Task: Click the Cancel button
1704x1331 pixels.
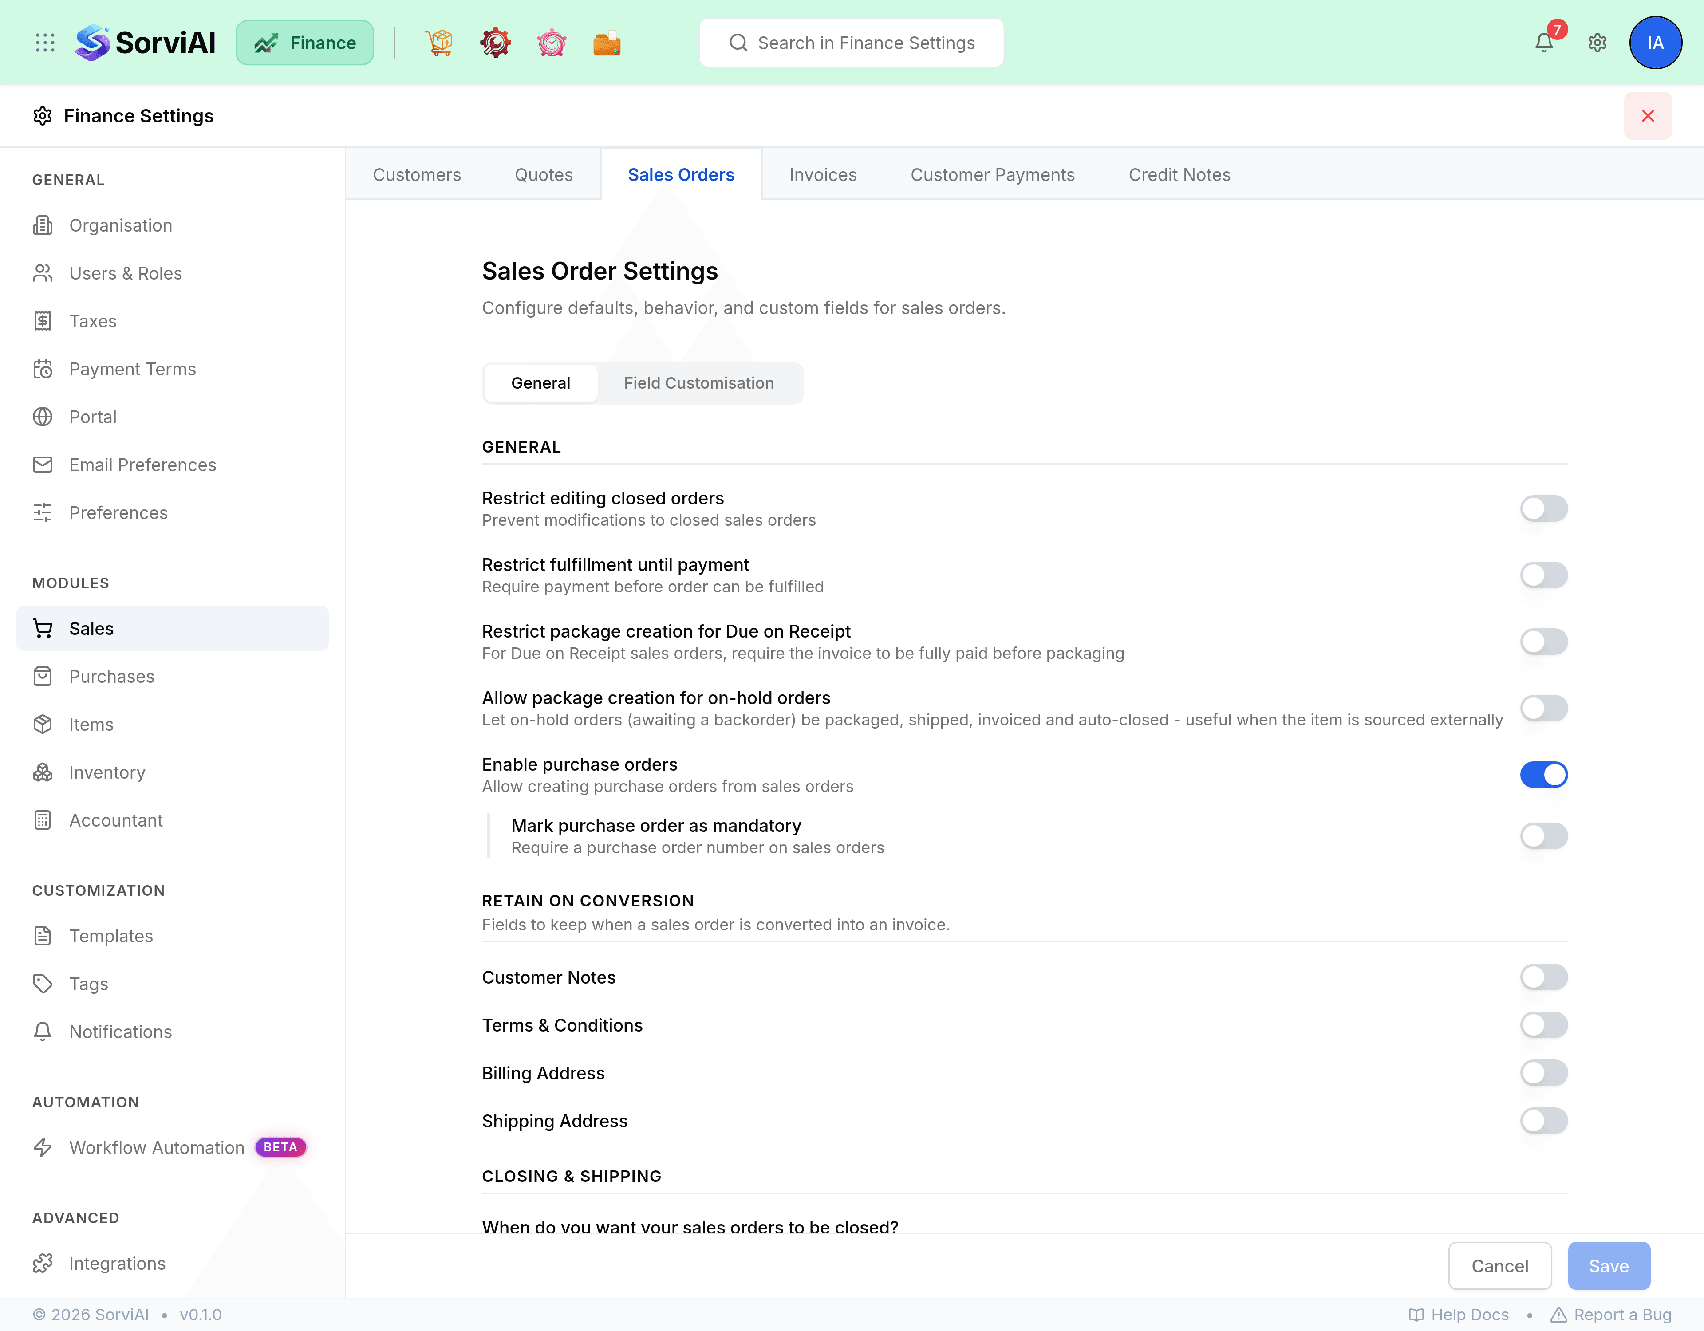Action: (1499, 1266)
